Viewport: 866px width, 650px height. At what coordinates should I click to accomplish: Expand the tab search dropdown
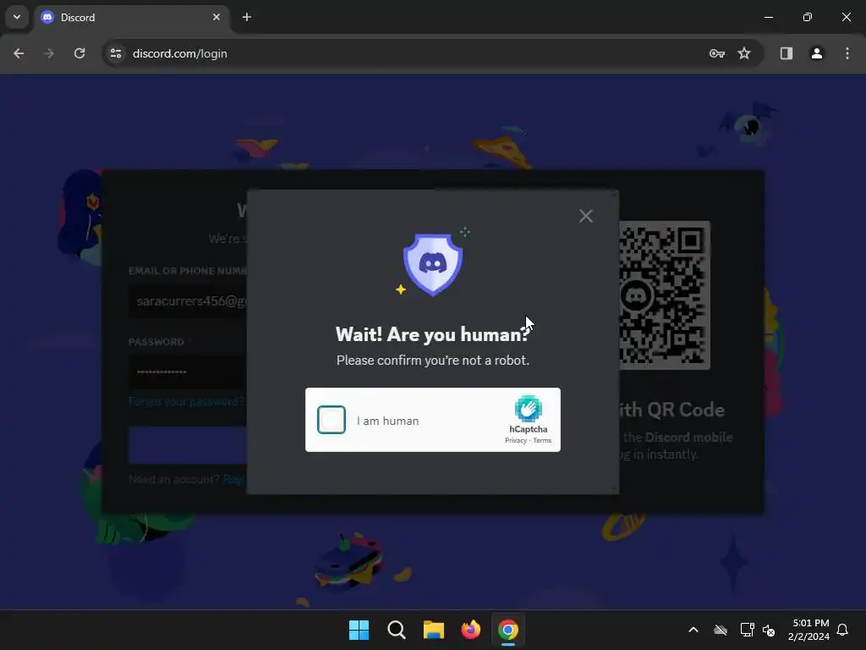click(x=17, y=17)
